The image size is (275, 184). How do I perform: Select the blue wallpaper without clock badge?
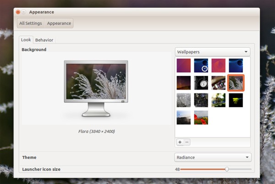point(236,65)
